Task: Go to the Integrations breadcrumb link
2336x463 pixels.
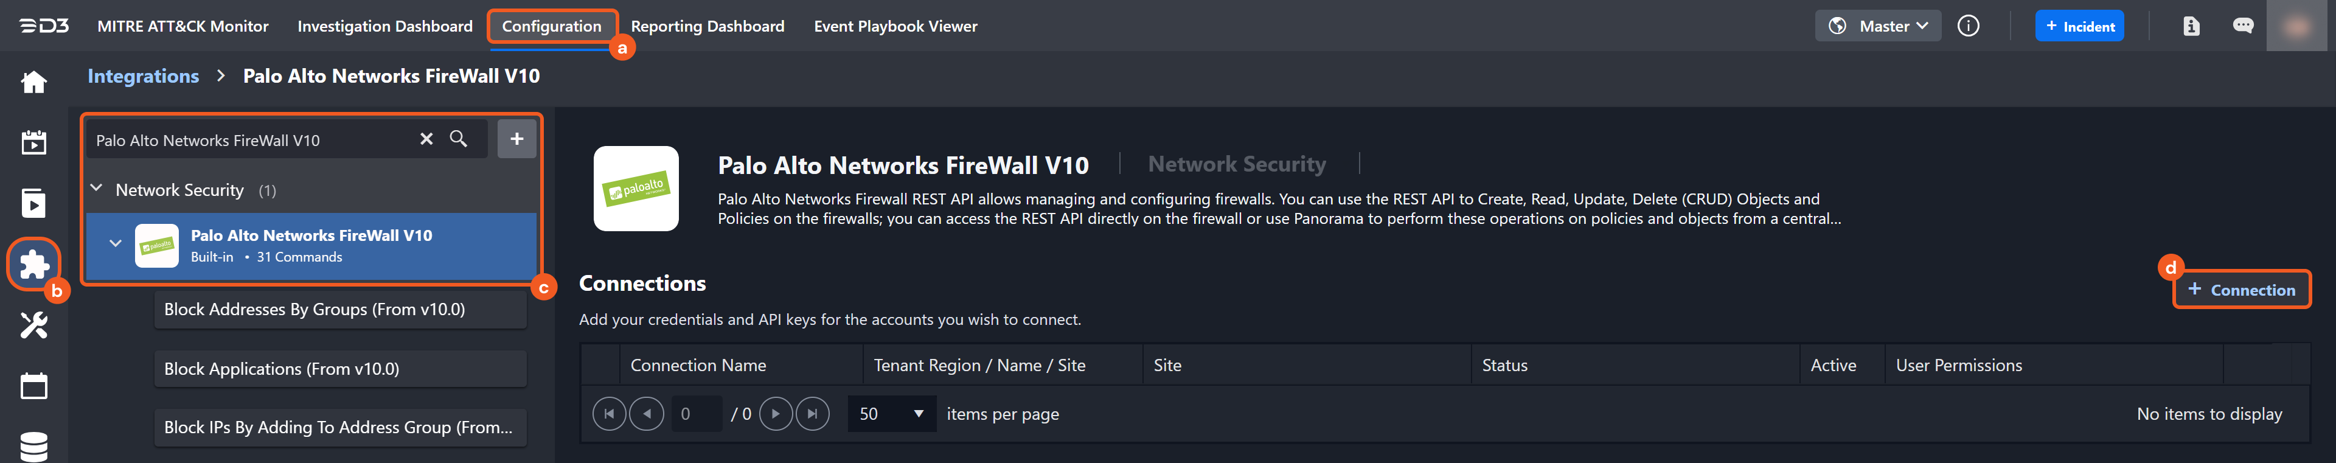Action: coord(144,76)
